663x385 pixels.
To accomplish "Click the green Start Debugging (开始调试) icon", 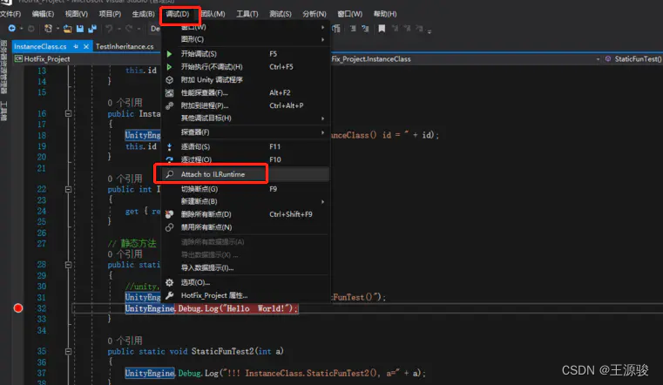I will (x=170, y=54).
